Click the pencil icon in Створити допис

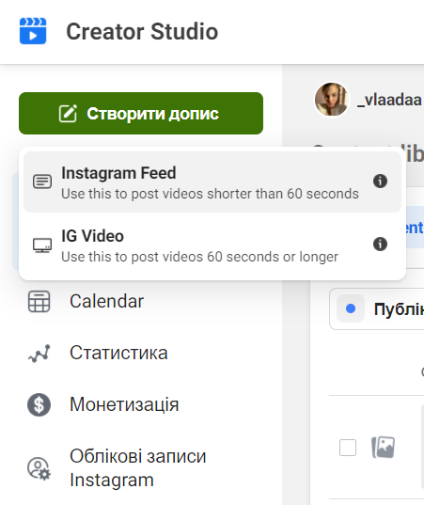[68, 114]
